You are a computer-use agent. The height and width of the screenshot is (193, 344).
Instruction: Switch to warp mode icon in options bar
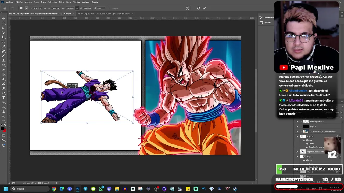[187, 8]
